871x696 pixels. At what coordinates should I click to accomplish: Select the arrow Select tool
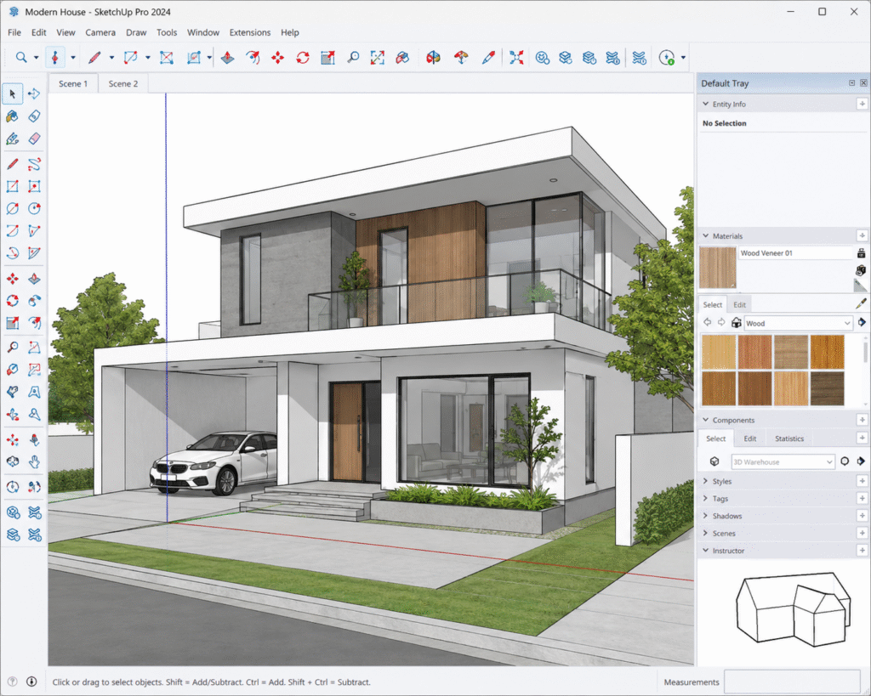point(12,93)
